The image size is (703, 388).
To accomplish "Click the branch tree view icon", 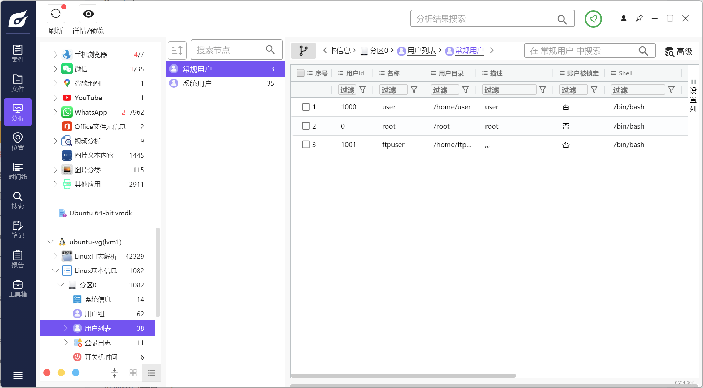I will (x=303, y=51).
